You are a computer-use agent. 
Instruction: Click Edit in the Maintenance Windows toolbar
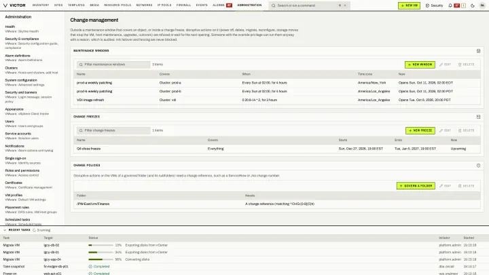[445, 65]
